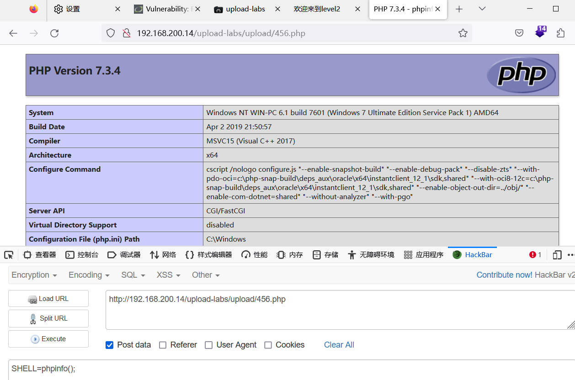575x380 pixels.
Task: Expand the Encoding dropdown
Action: [x=89, y=275]
